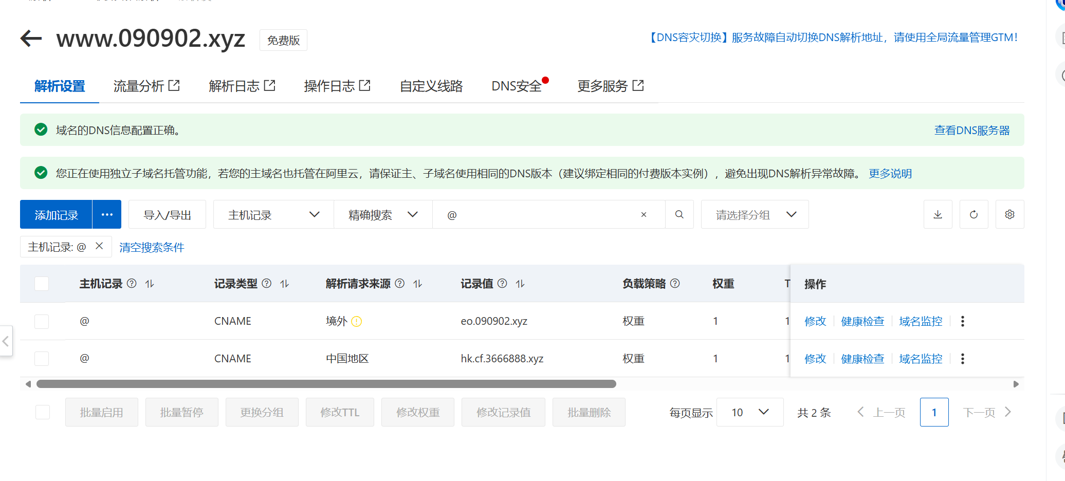Sort by 主机记录 column
The image size is (1065, 481).
(x=150, y=284)
